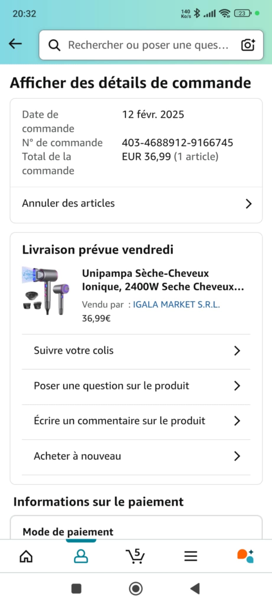Expand the Acheter à nouveau chevron
Screen dimensions: 272x605
click(237, 456)
